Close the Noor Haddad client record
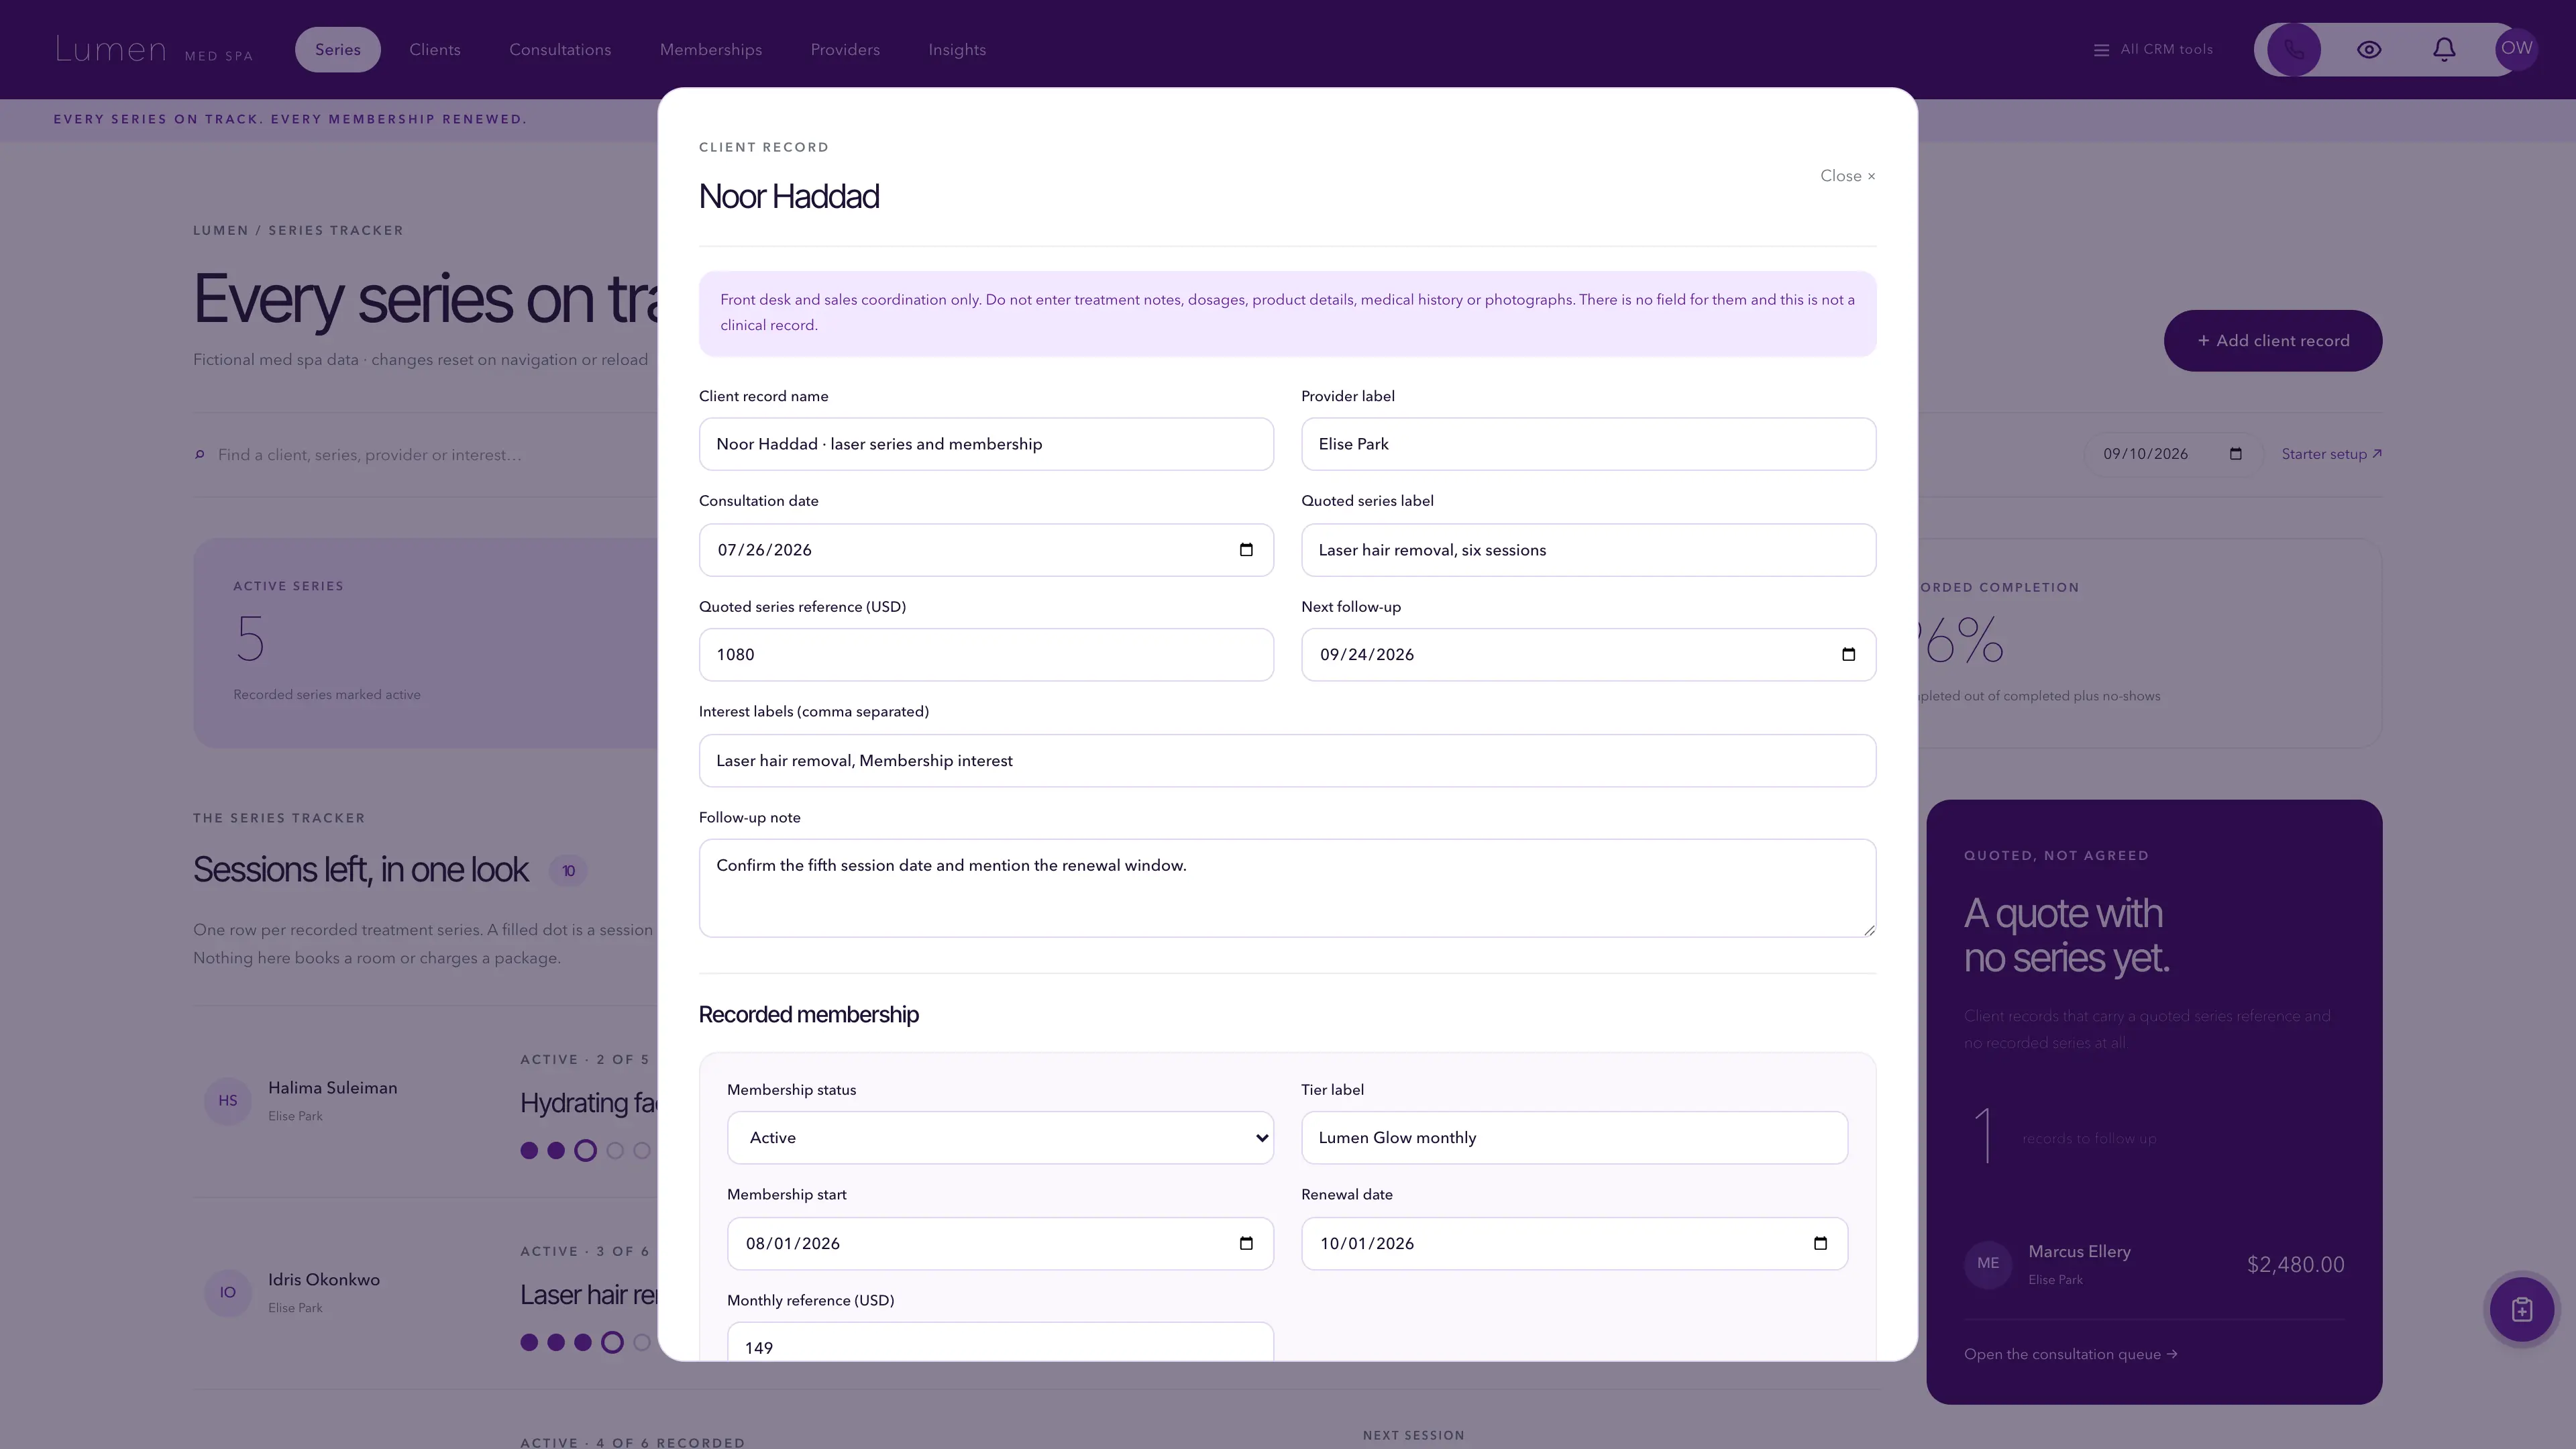This screenshot has width=2576, height=1449. (1847, 176)
